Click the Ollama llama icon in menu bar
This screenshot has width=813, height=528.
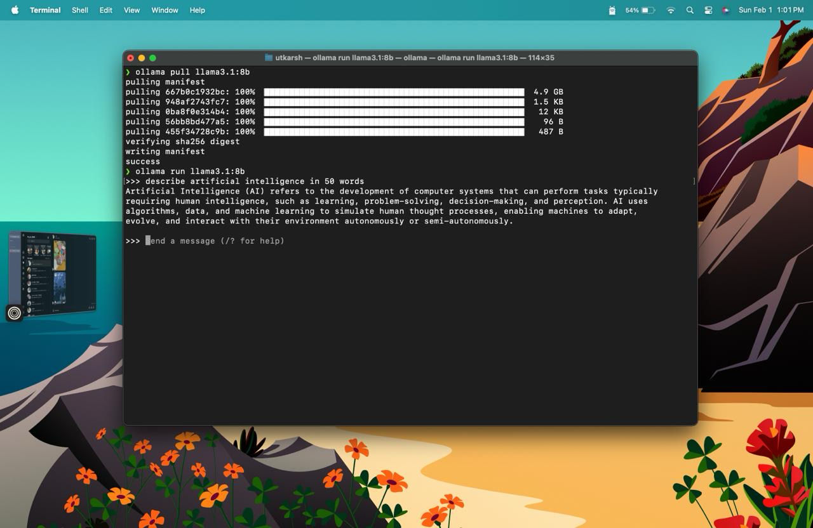[612, 10]
